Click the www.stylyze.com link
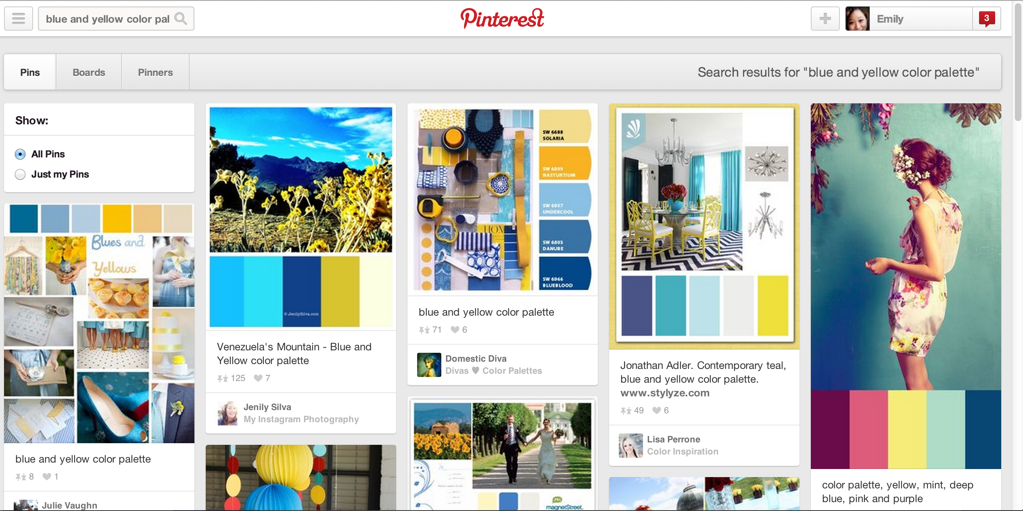 [x=665, y=393]
